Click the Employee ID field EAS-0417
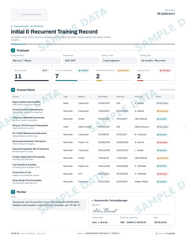Screen dimensions: 186x241 pyautogui.click(x=81, y=60)
